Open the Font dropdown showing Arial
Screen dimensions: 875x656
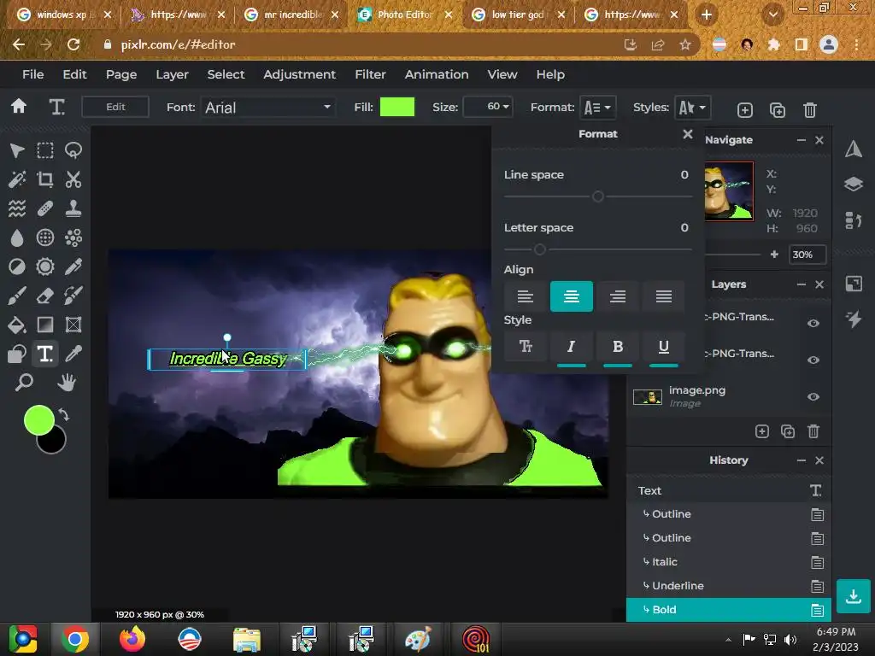(x=267, y=107)
